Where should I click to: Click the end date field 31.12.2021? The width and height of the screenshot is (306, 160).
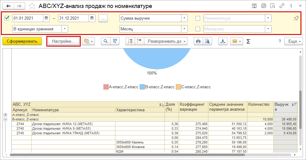(x=73, y=18)
